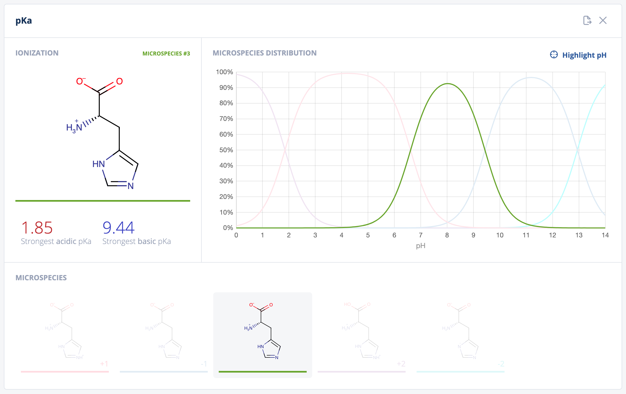Screen dimensions: 626x394
Task: Click the lavender color bar under +2 microspecies
Action: (362, 372)
